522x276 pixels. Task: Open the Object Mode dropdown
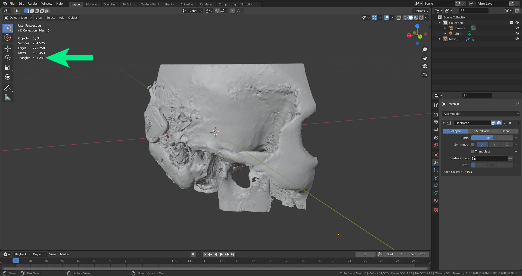tap(18, 18)
